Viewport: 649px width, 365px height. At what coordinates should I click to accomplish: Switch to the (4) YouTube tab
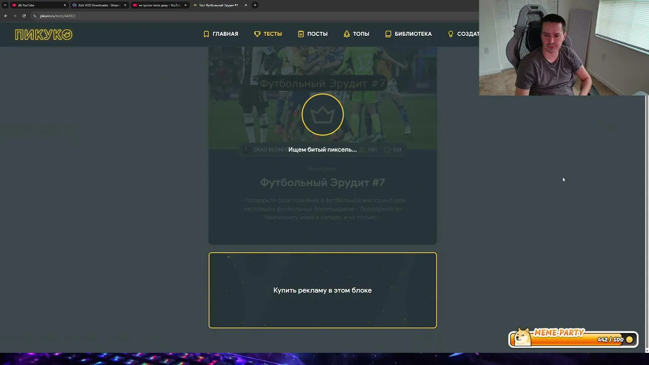point(39,5)
